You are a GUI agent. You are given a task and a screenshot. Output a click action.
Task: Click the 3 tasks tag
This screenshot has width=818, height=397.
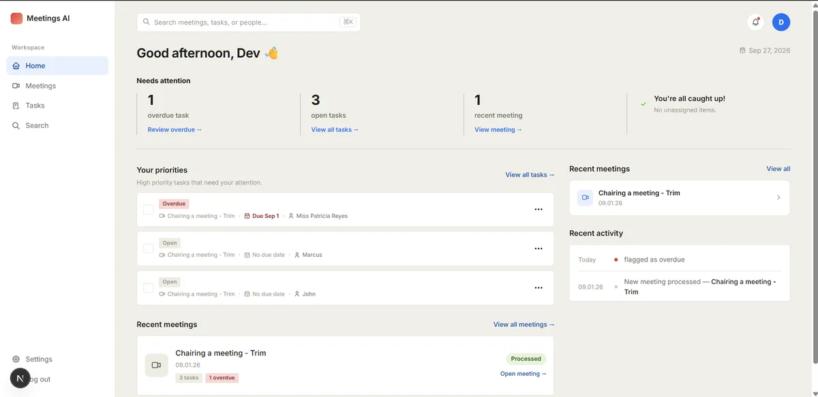[189, 378]
